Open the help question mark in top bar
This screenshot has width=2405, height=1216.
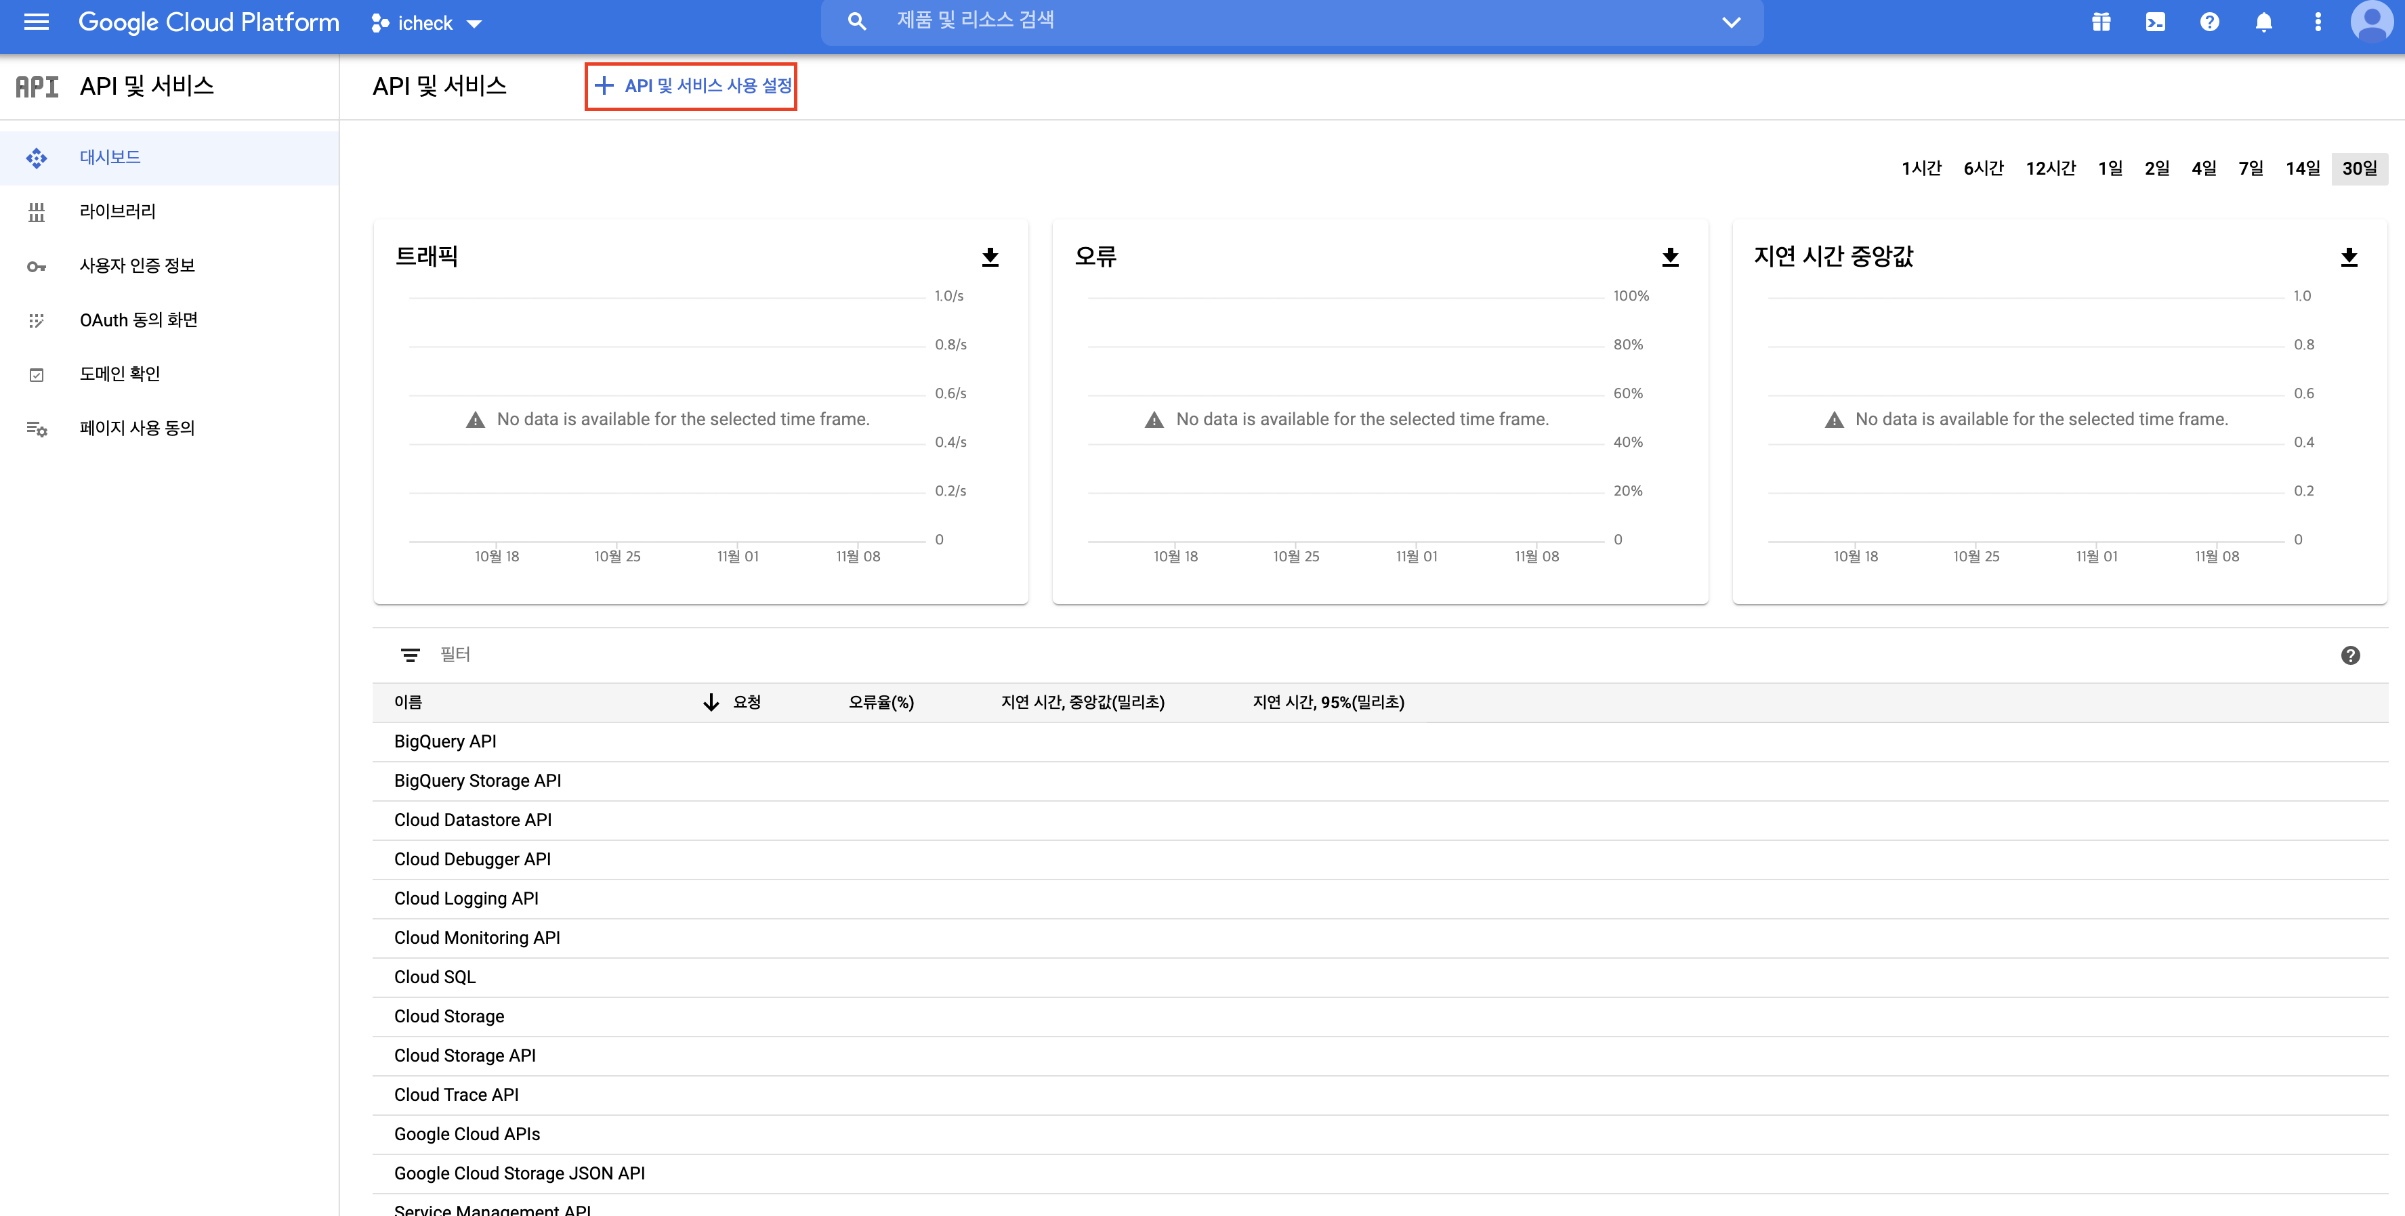coord(2209,22)
